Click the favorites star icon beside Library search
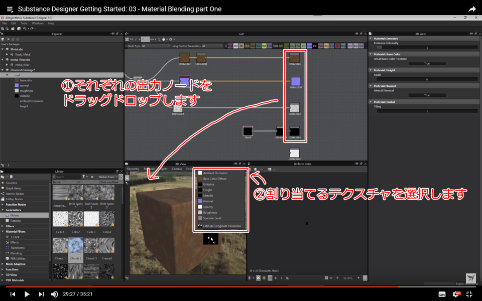This screenshot has width=482, height=301. tap(92, 176)
